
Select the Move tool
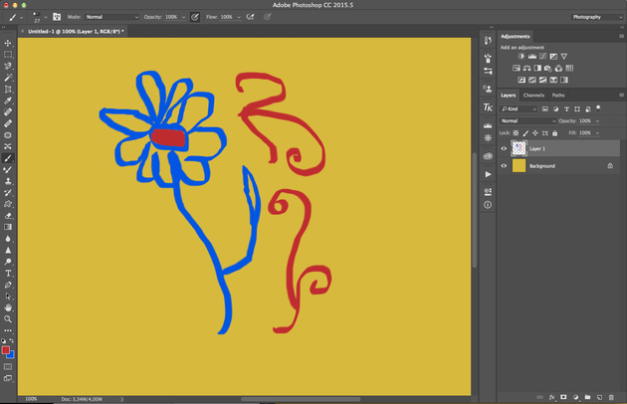8,44
